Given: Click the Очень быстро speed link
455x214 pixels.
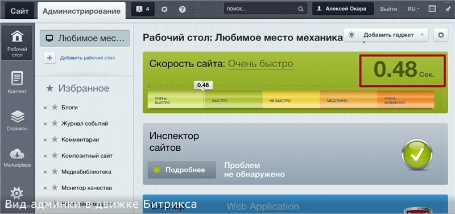Looking at the screenshot, I should tap(260, 64).
